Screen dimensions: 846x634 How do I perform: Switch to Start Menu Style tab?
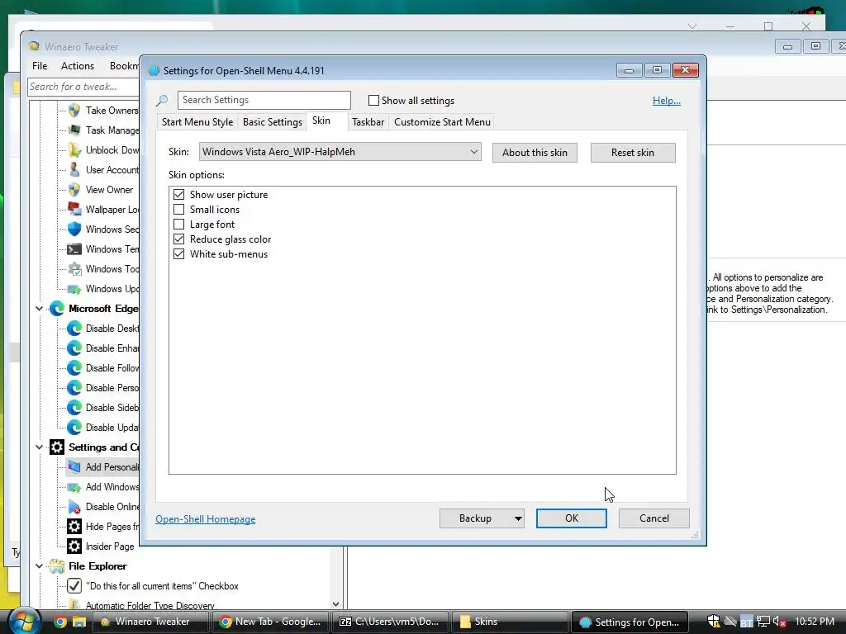197,122
